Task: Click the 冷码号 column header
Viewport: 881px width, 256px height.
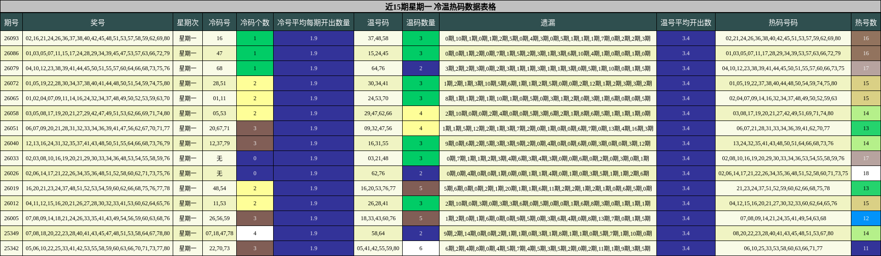Action: (219, 22)
